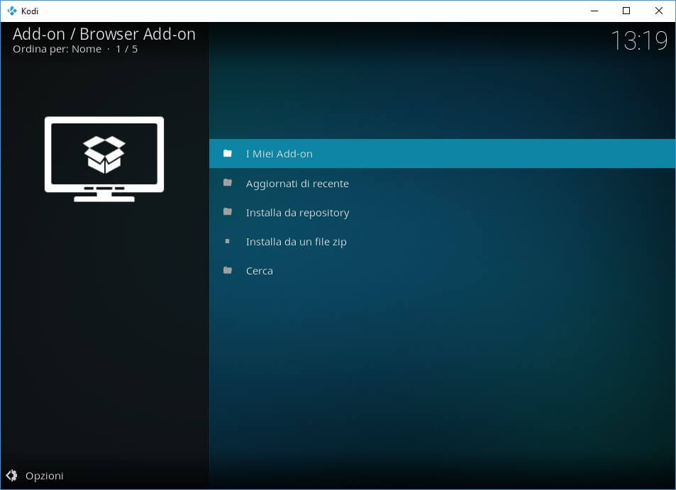
Task: Click the folder icon beside Cerca
Action: [x=228, y=270]
